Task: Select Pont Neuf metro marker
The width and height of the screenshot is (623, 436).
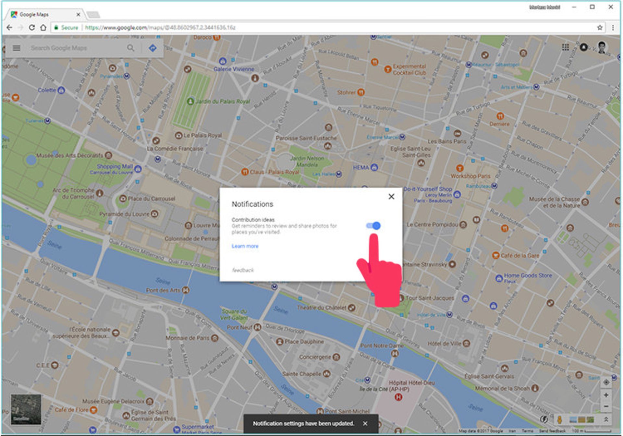Action: point(258,327)
